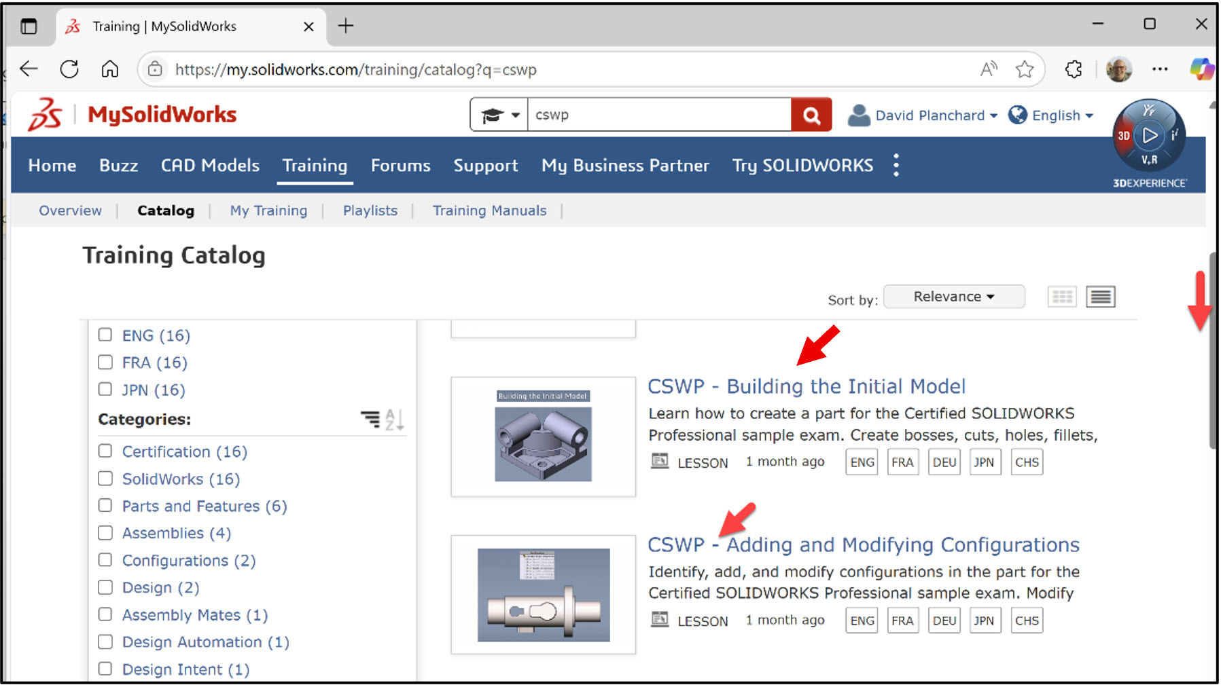
Task: Open browser settings and more menu
Action: click(x=1160, y=69)
